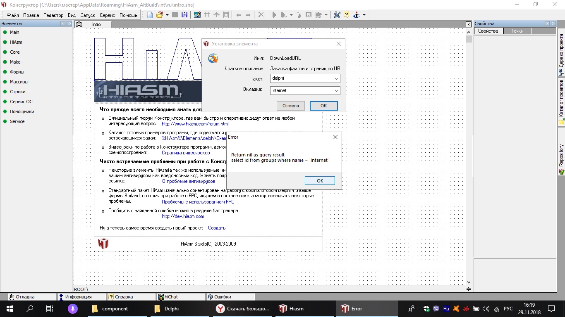Screen dimensions: 565x317
Task: Select the Service element group
Action: (x=17, y=121)
